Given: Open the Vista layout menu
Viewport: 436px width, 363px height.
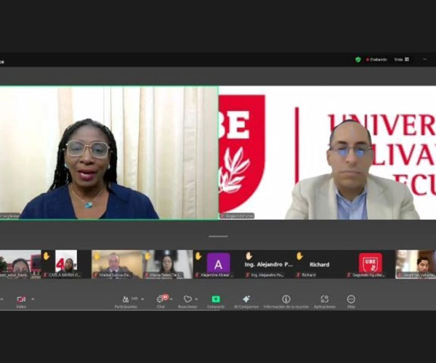Looking at the screenshot, I should coord(402,60).
